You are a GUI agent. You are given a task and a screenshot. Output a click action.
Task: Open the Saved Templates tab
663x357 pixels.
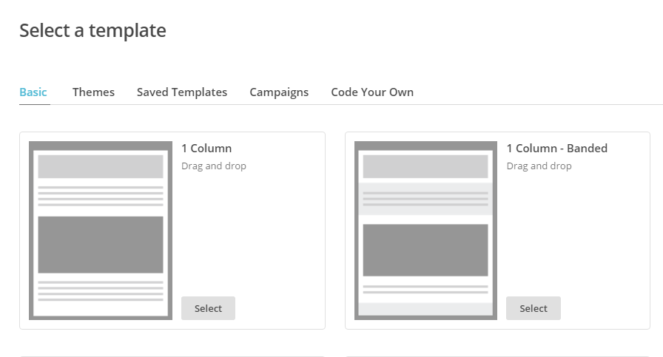[x=182, y=92]
